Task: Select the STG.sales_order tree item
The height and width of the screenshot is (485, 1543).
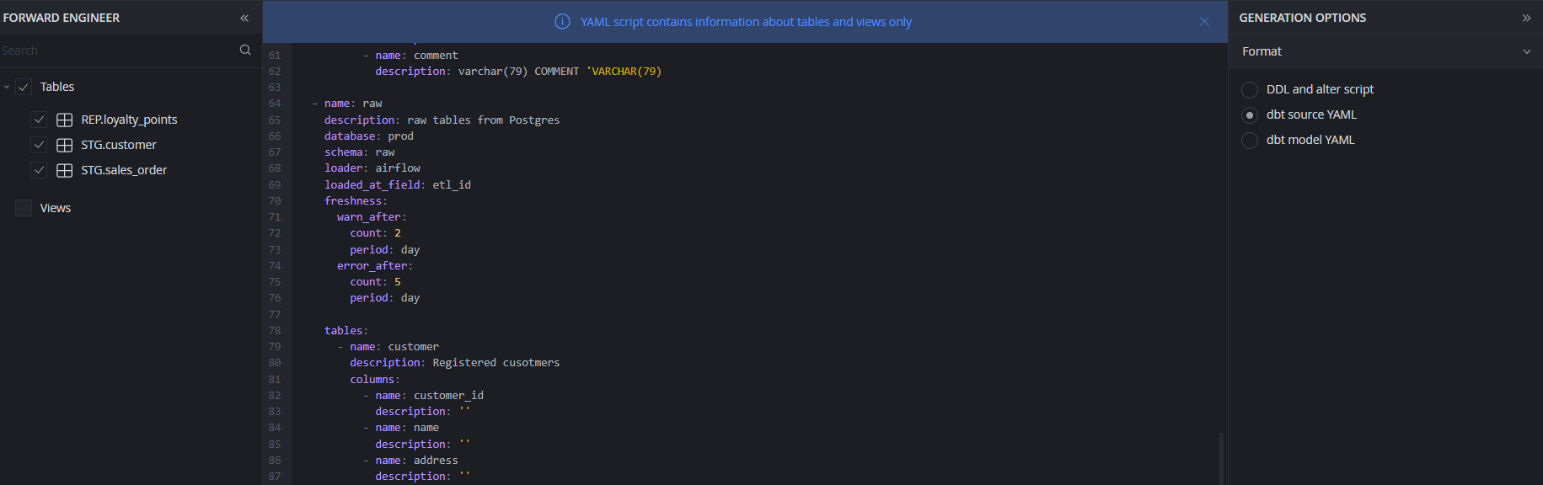Action: coord(124,169)
